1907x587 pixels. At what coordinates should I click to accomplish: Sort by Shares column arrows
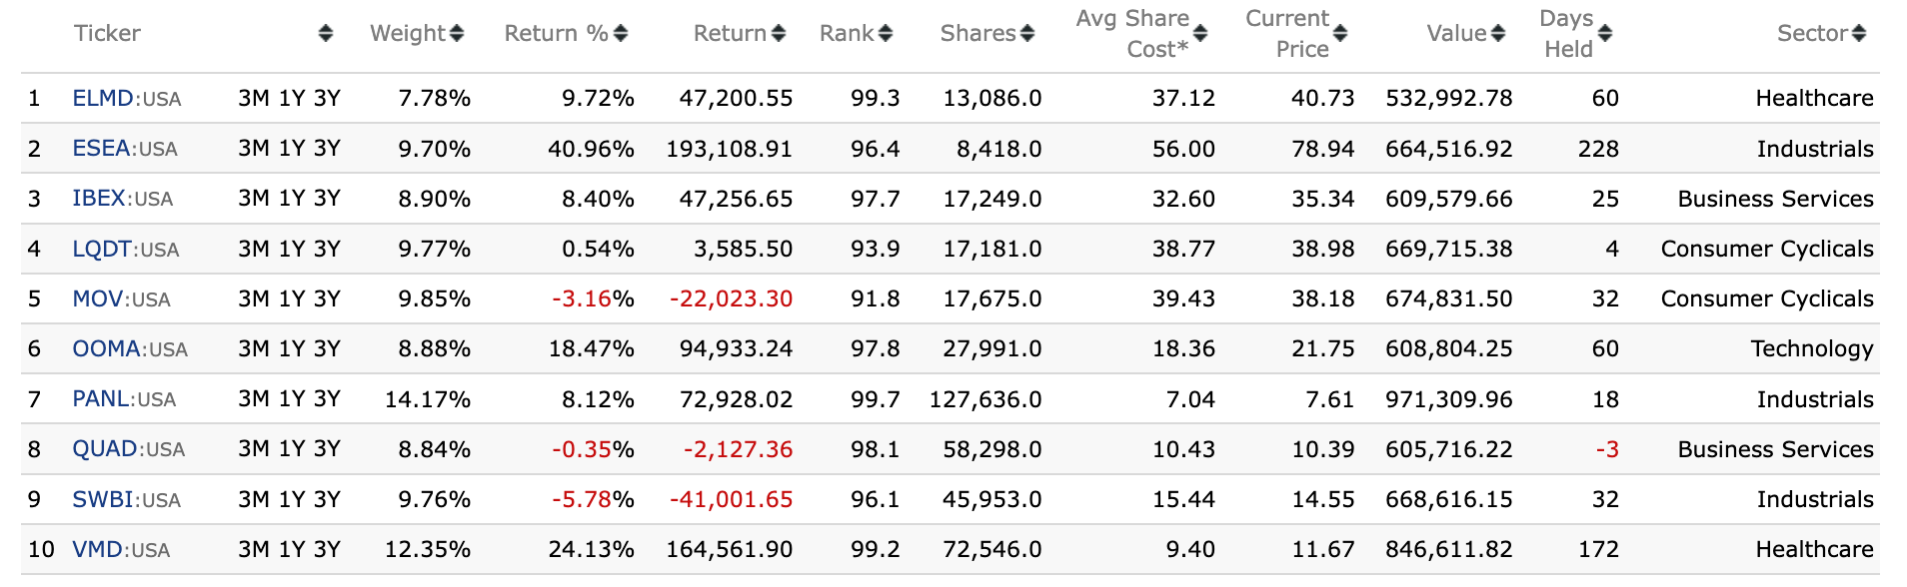(1027, 33)
